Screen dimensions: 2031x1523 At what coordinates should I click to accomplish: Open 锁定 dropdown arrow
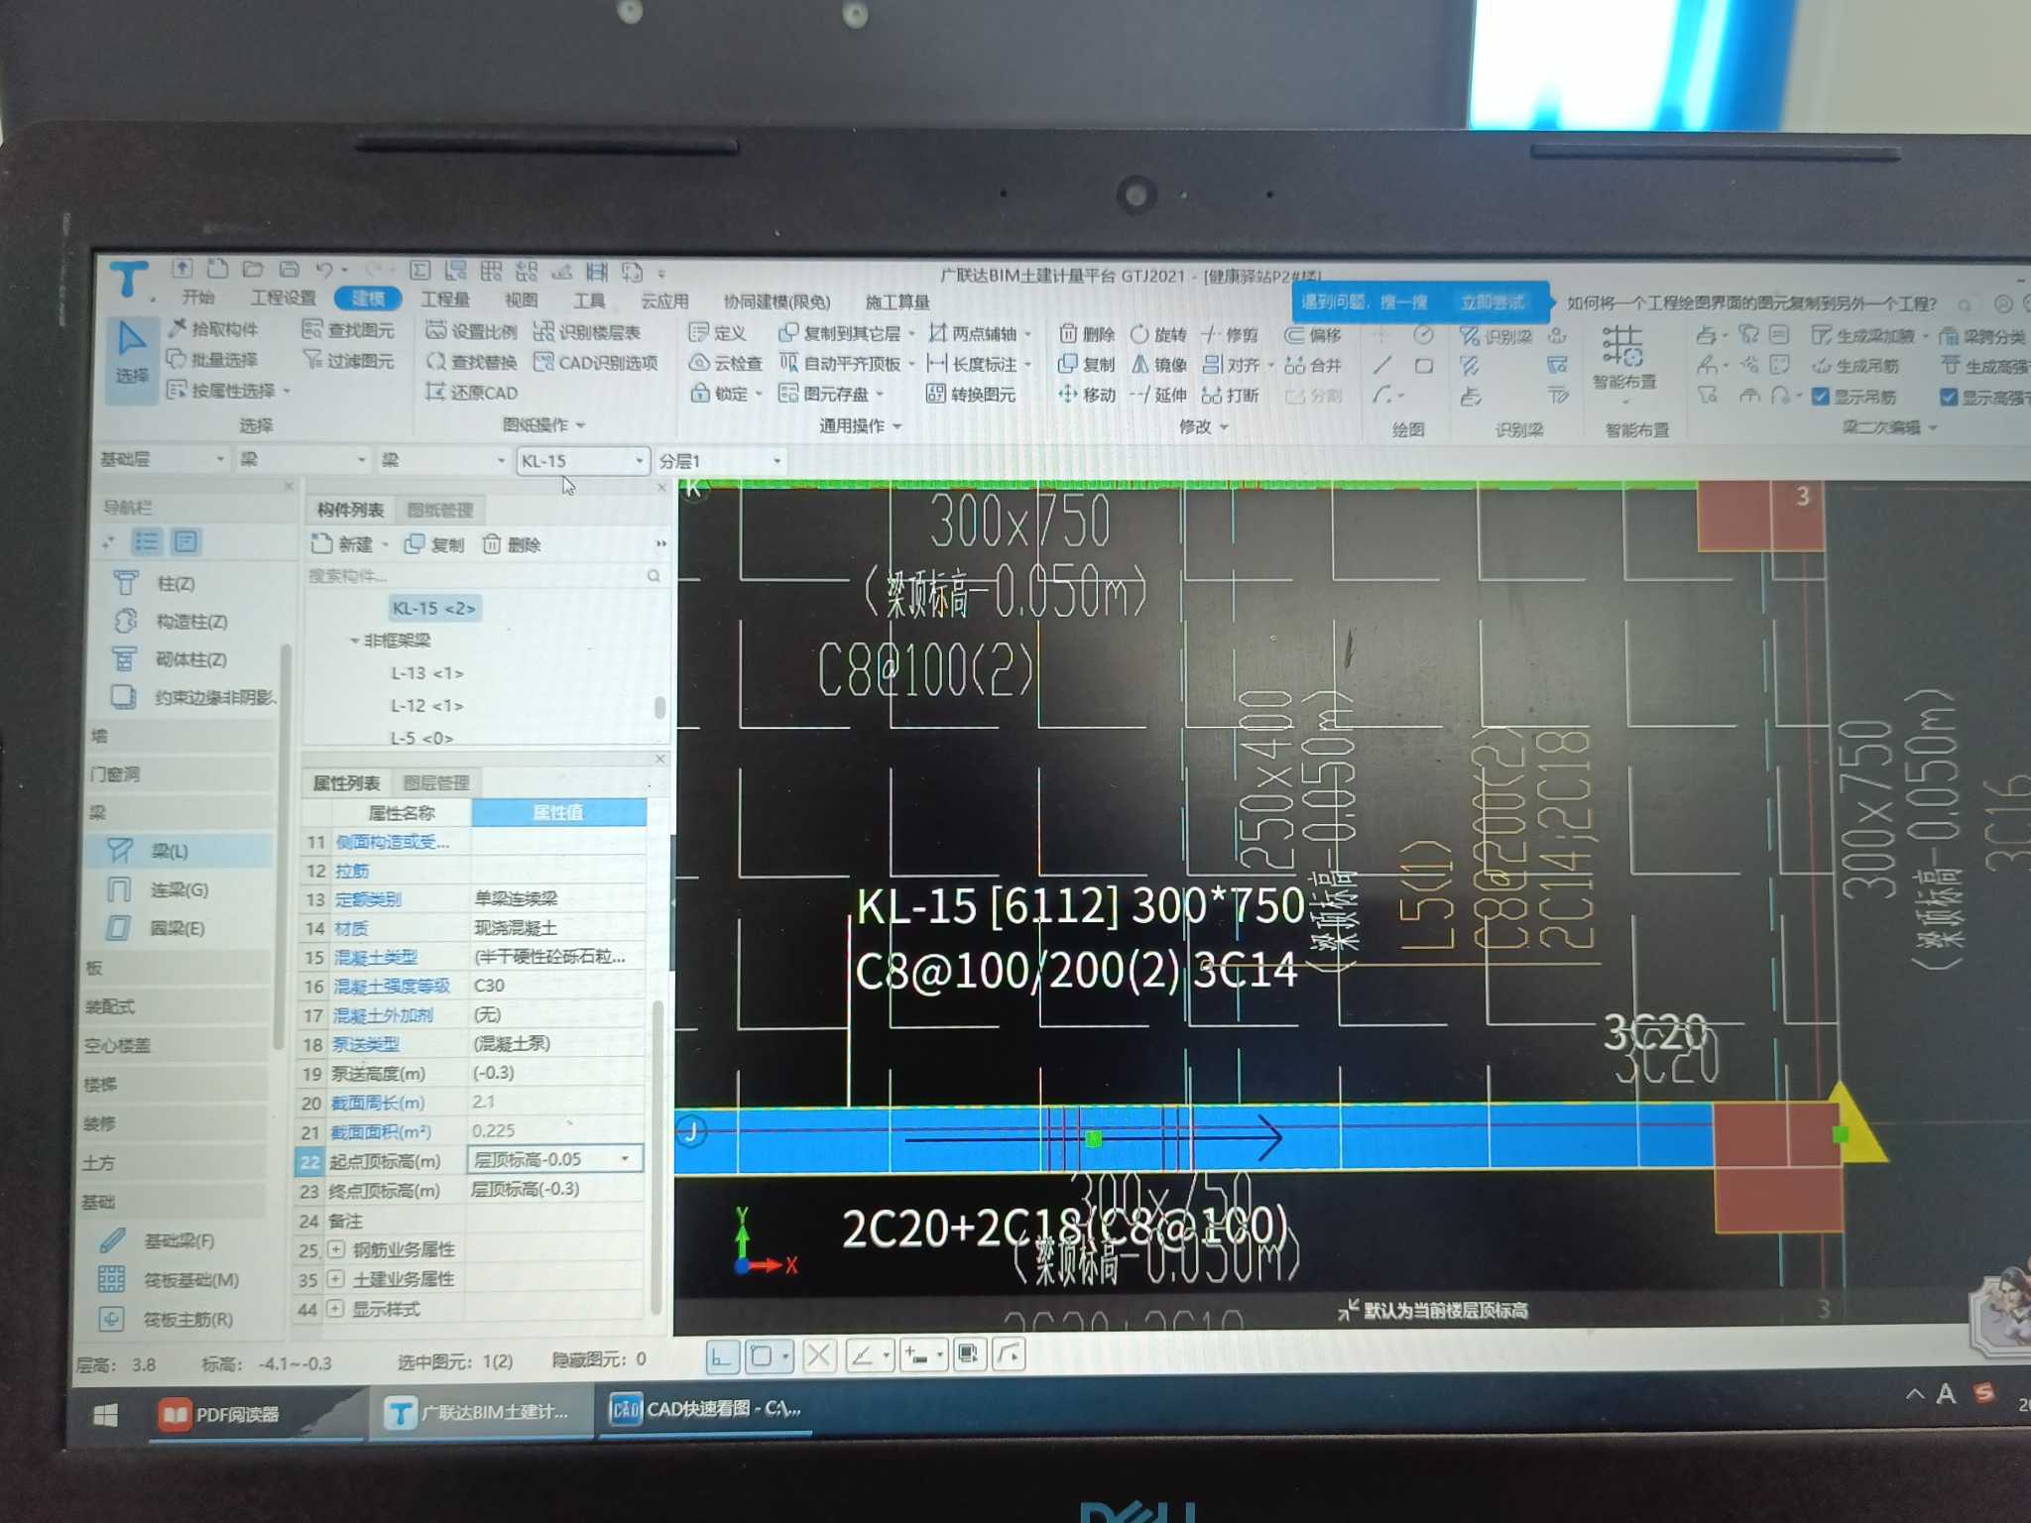pyautogui.click(x=760, y=395)
